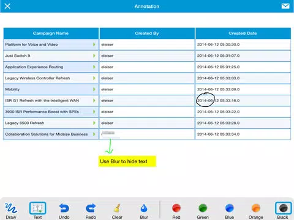Expand the 3900 ISR Performance Boost arrow
Viewport: 294px width, 220px height.
tap(94, 112)
